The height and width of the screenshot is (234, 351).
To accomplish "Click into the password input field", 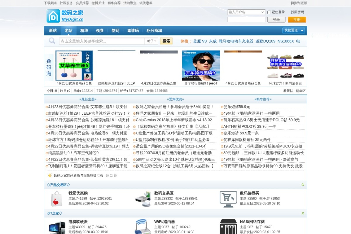I will [x=247, y=20].
